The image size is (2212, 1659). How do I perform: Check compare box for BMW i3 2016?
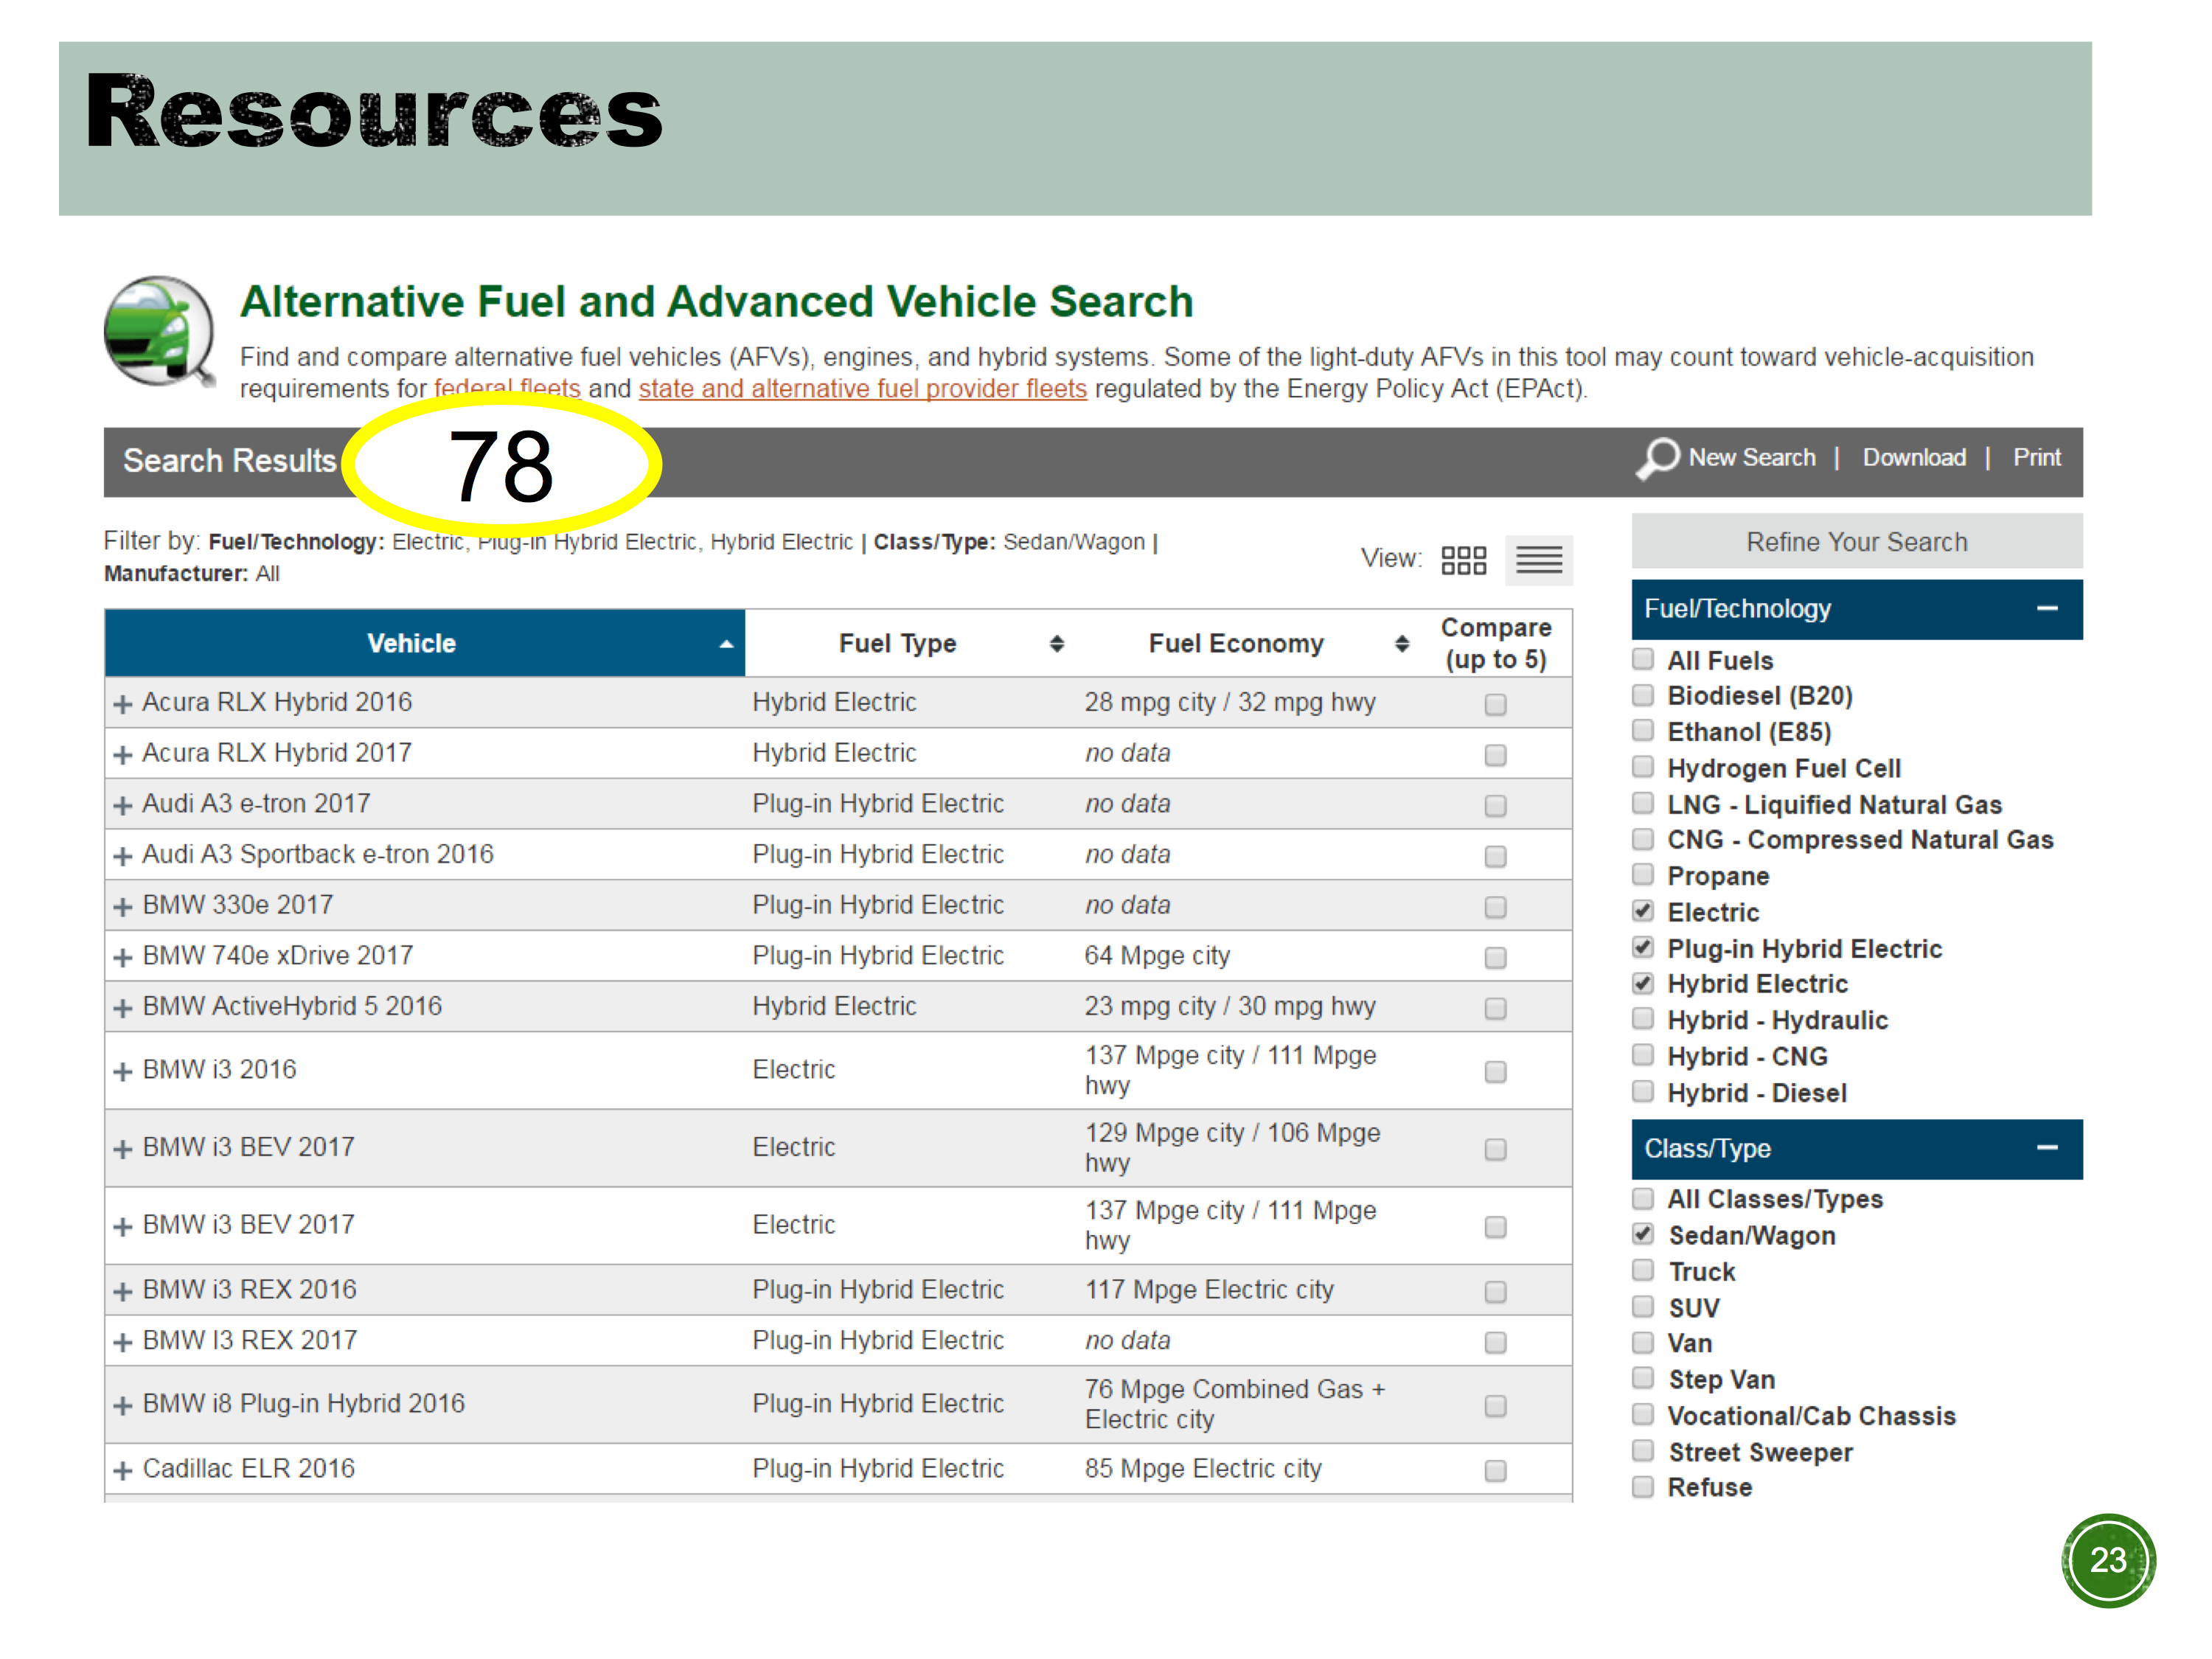(x=1495, y=1071)
